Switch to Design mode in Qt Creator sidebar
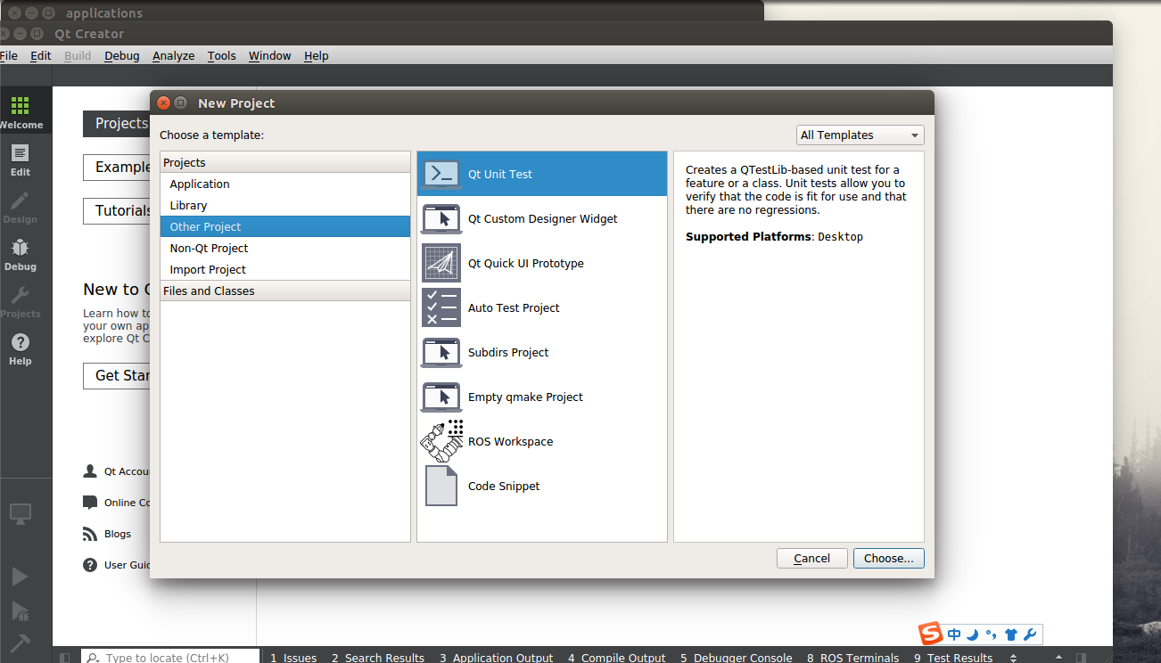 [21, 207]
